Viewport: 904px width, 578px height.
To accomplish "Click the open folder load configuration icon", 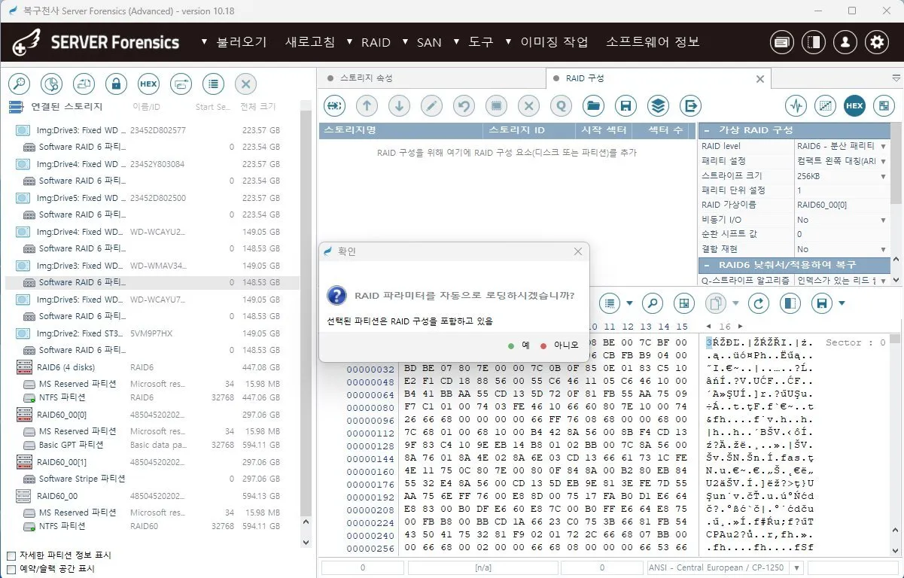I will click(594, 105).
